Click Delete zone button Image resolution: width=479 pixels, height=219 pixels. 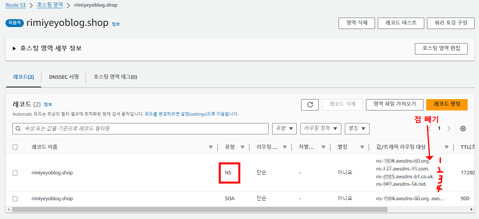tap(357, 23)
